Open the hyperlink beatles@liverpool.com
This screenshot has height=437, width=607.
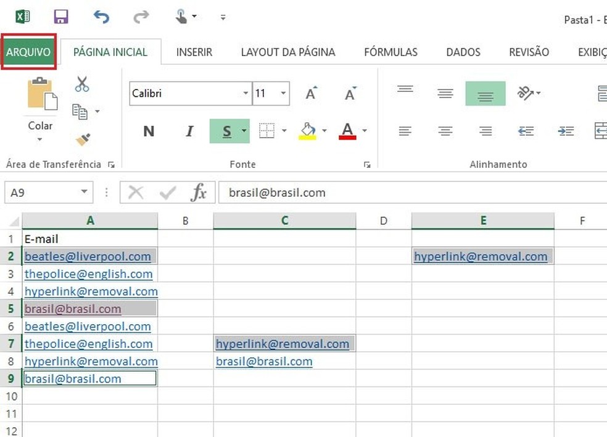[88, 256]
